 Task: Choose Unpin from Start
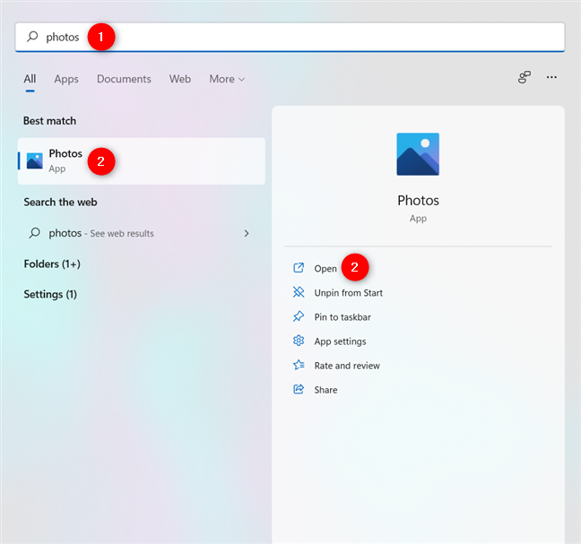[x=348, y=293]
